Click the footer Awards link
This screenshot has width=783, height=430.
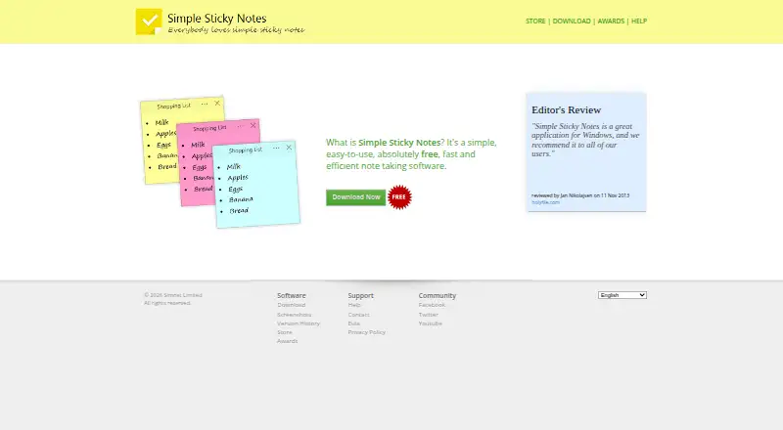tap(287, 341)
